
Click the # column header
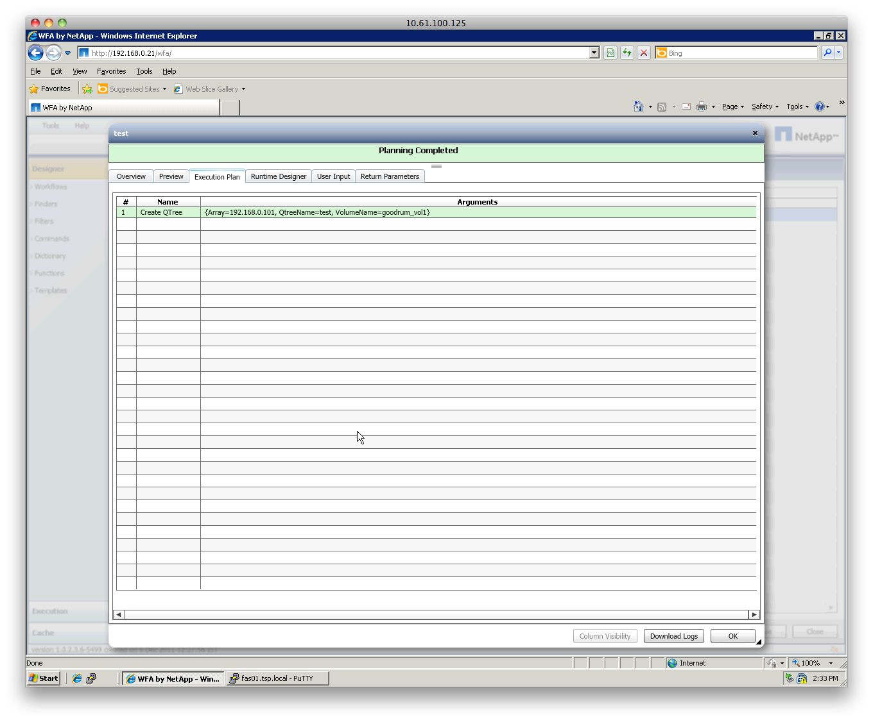pos(126,202)
